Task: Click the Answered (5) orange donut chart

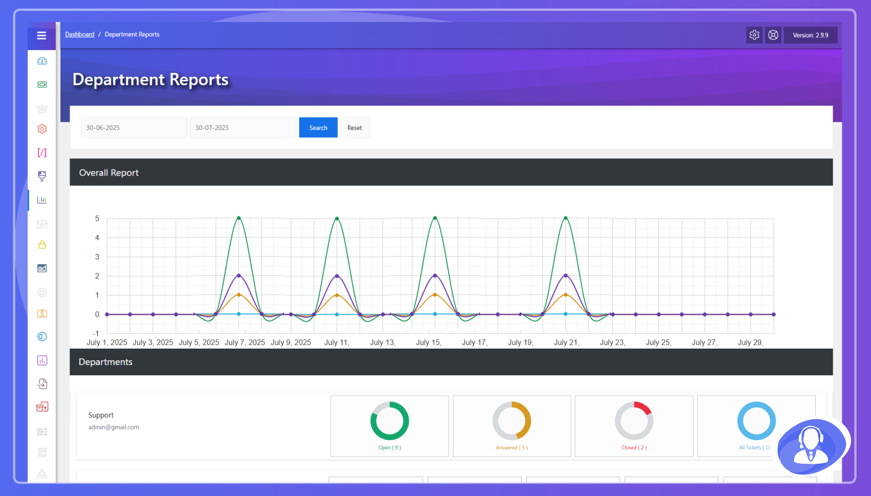Action: coord(512,421)
